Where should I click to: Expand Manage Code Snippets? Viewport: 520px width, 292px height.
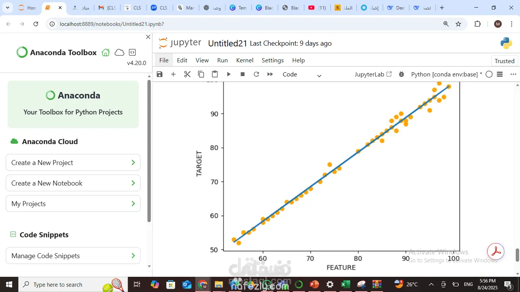point(73,256)
